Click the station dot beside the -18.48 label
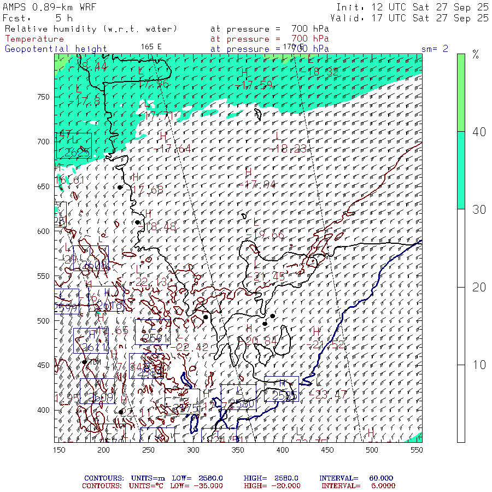The image size is (492, 492). pyautogui.click(x=138, y=222)
